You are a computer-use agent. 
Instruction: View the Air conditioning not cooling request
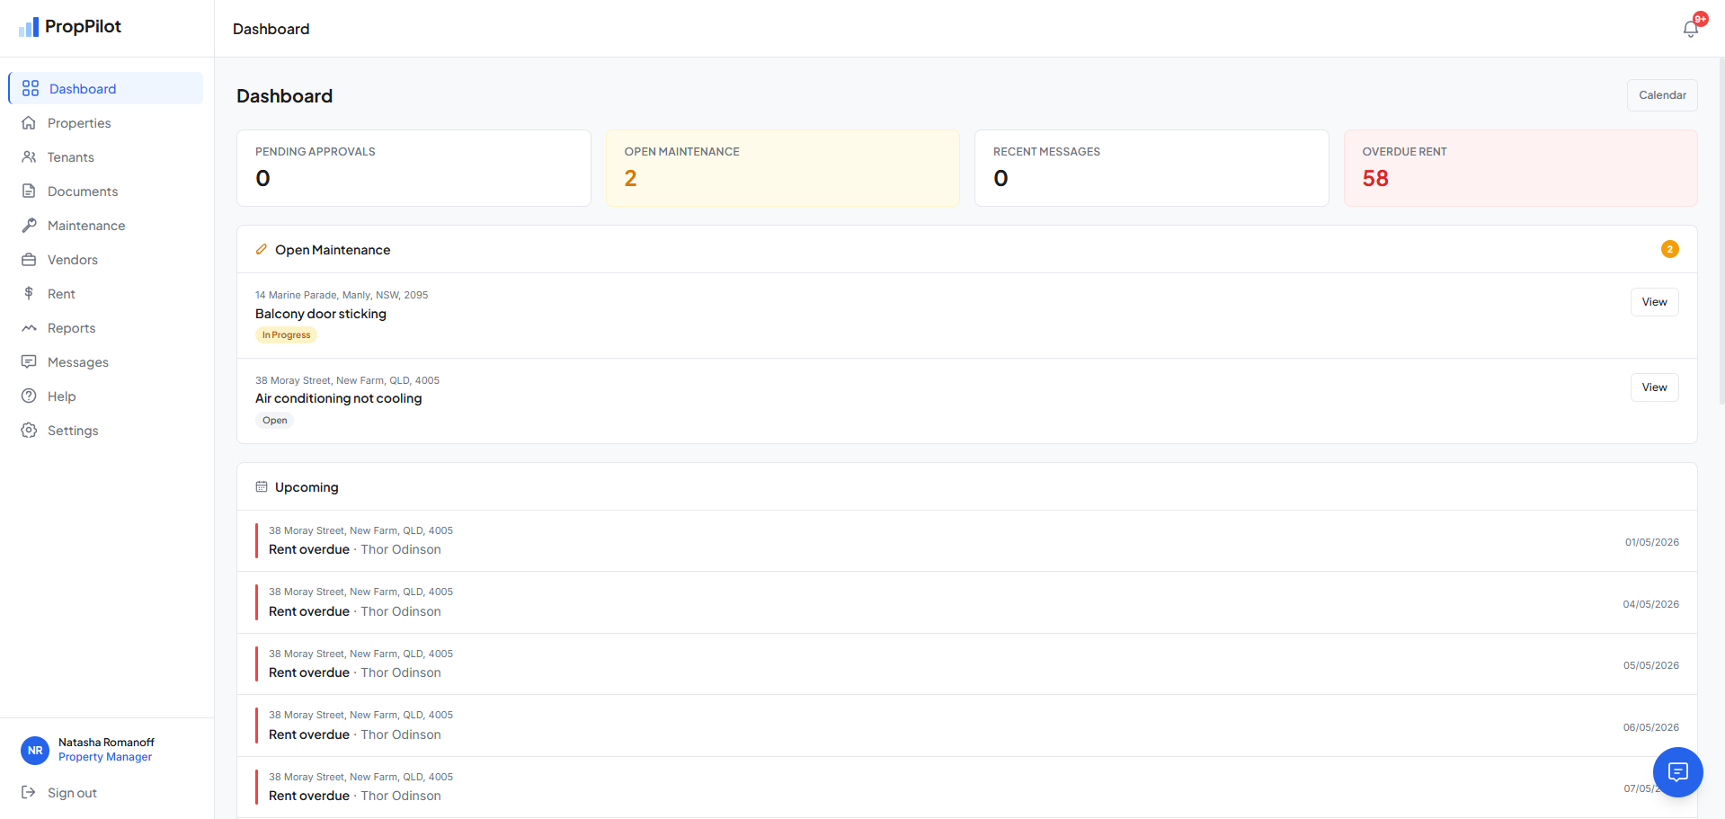[x=1654, y=387]
